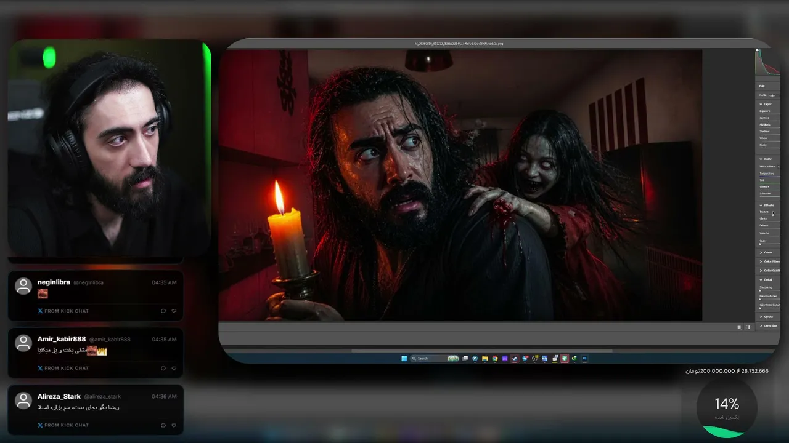
Task: Click the Saturation slider label
Action: 765,193
